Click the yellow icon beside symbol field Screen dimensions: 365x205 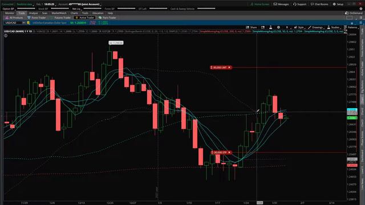29,23
